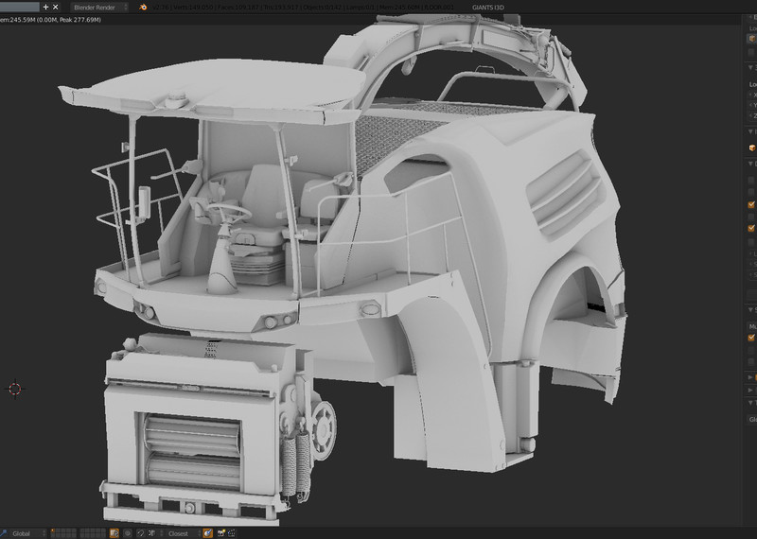
Task: Uncheck the lowest checked box in properties panel
Action: (x=752, y=338)
